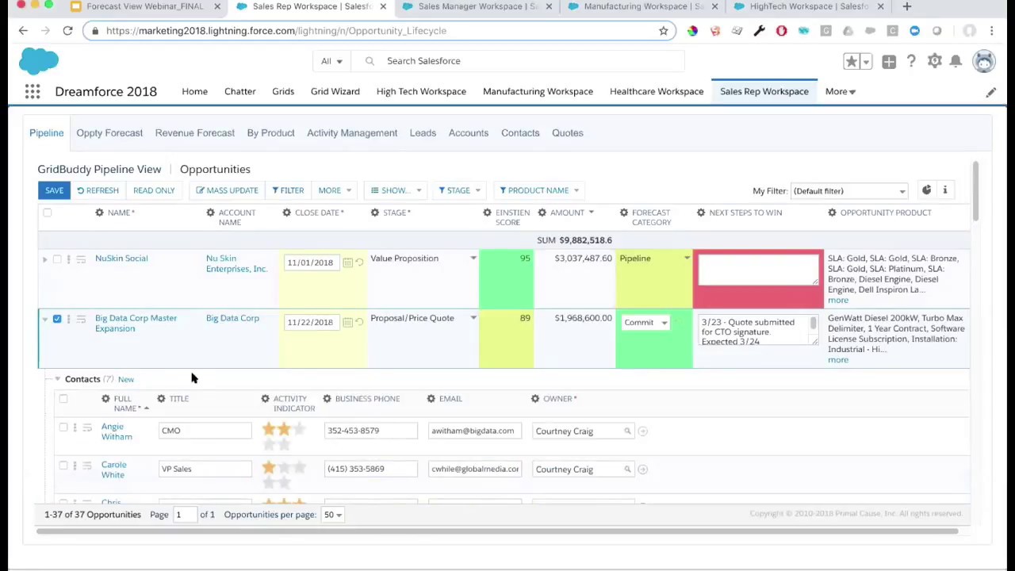Open the Product Name filter dropdown
1015x571 pixels.
point(539,190)
